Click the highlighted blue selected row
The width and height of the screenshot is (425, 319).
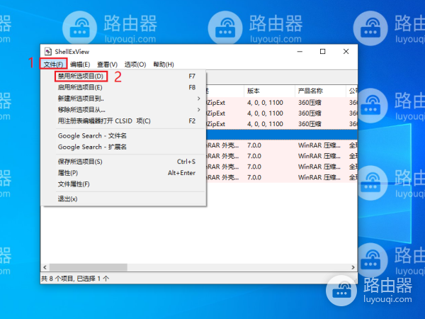coord(282,135)
